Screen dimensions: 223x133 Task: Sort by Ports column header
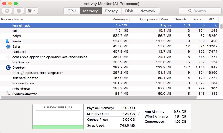point(197,19)
